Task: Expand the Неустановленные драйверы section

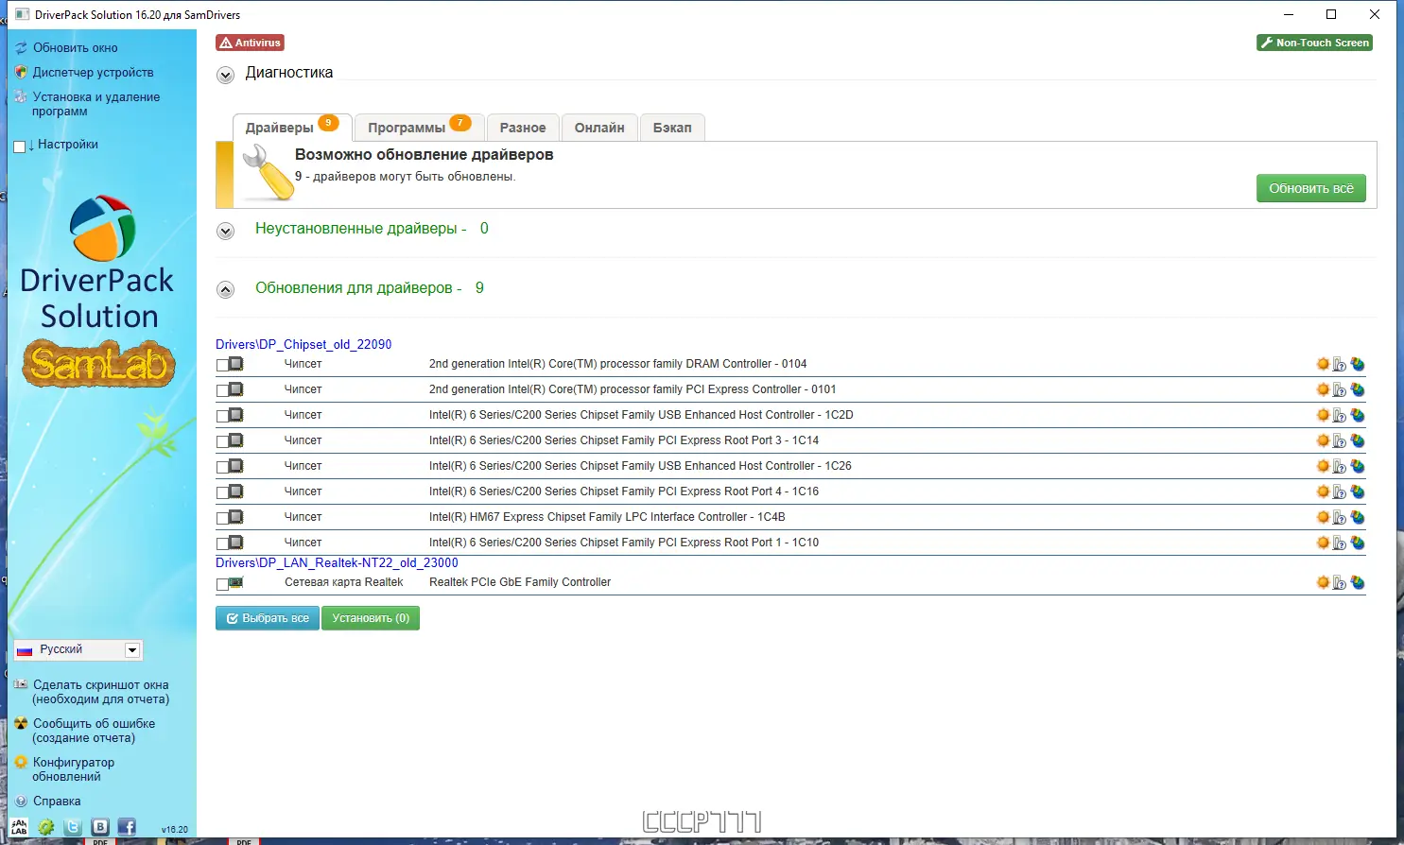Action: [225, 231]
